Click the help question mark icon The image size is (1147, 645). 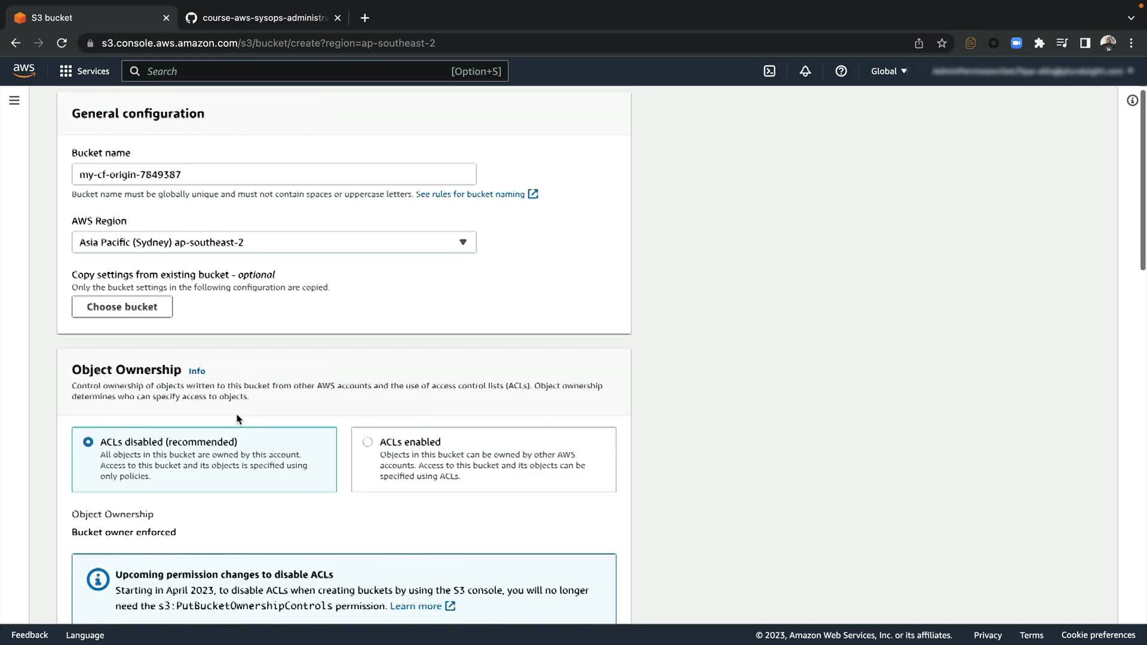[841, 71]
